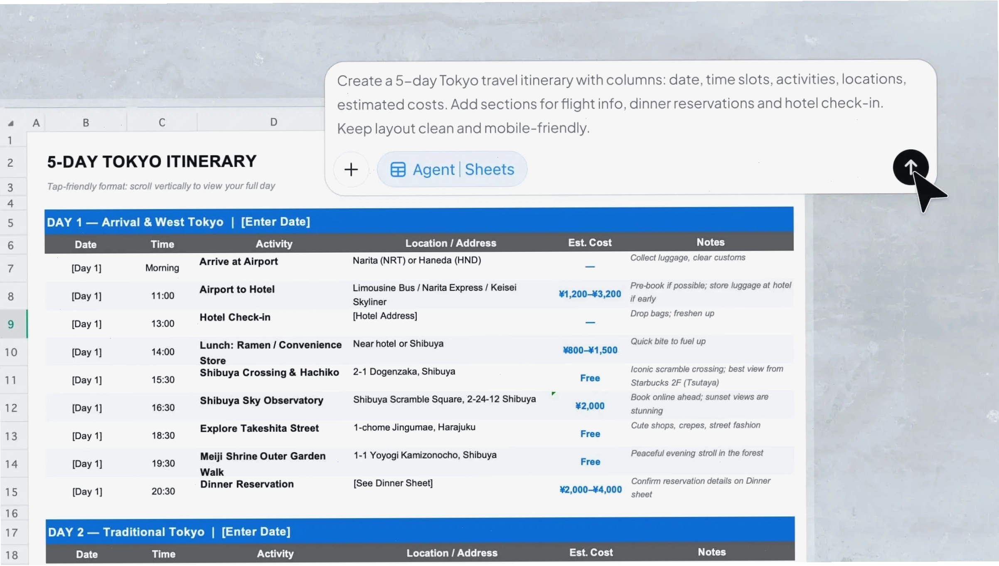999x566 pixels.
Task: Click the Sheets table icon in chip
Action: point(398,170)
